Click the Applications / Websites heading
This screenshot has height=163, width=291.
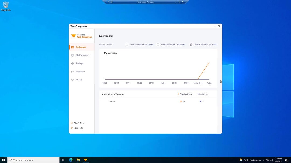tap(113, 94)
